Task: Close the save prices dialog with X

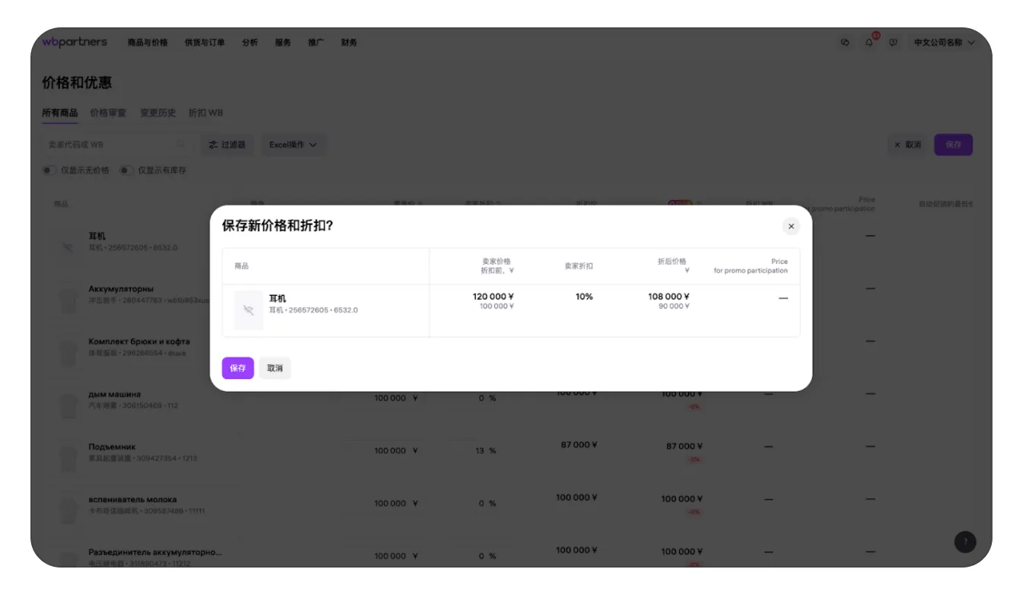Action: coord(791,226)
